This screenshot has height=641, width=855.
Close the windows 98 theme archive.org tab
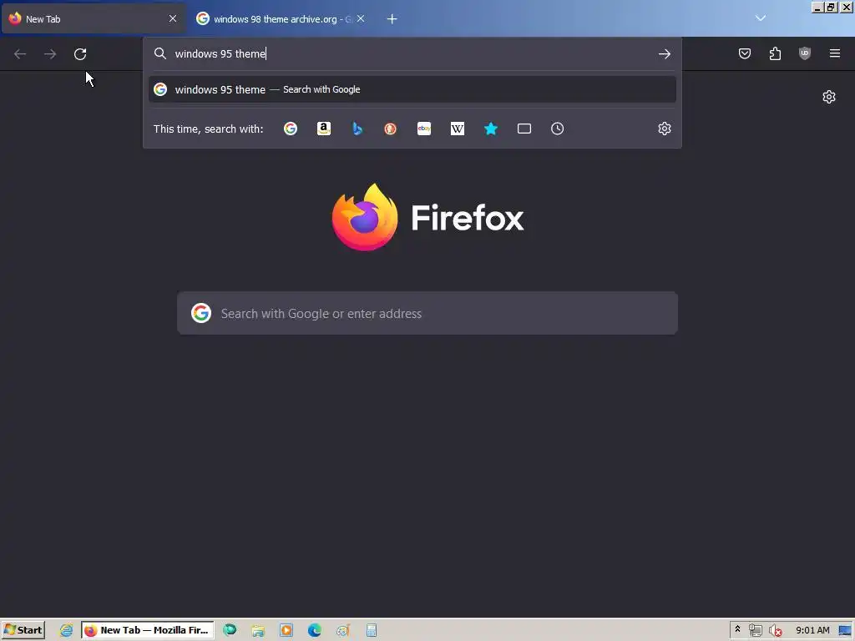(361, 18)
